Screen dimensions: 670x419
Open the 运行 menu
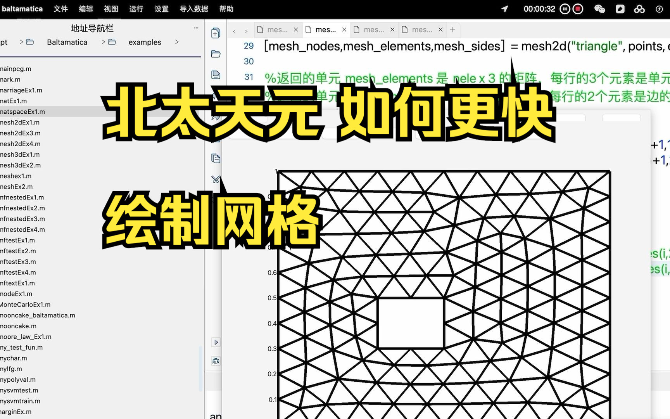tap(136, 9)
